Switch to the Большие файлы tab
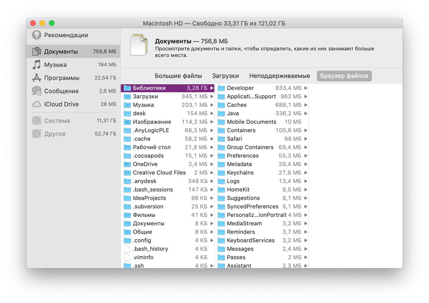The image size is (429, 303). click(178, 76)
